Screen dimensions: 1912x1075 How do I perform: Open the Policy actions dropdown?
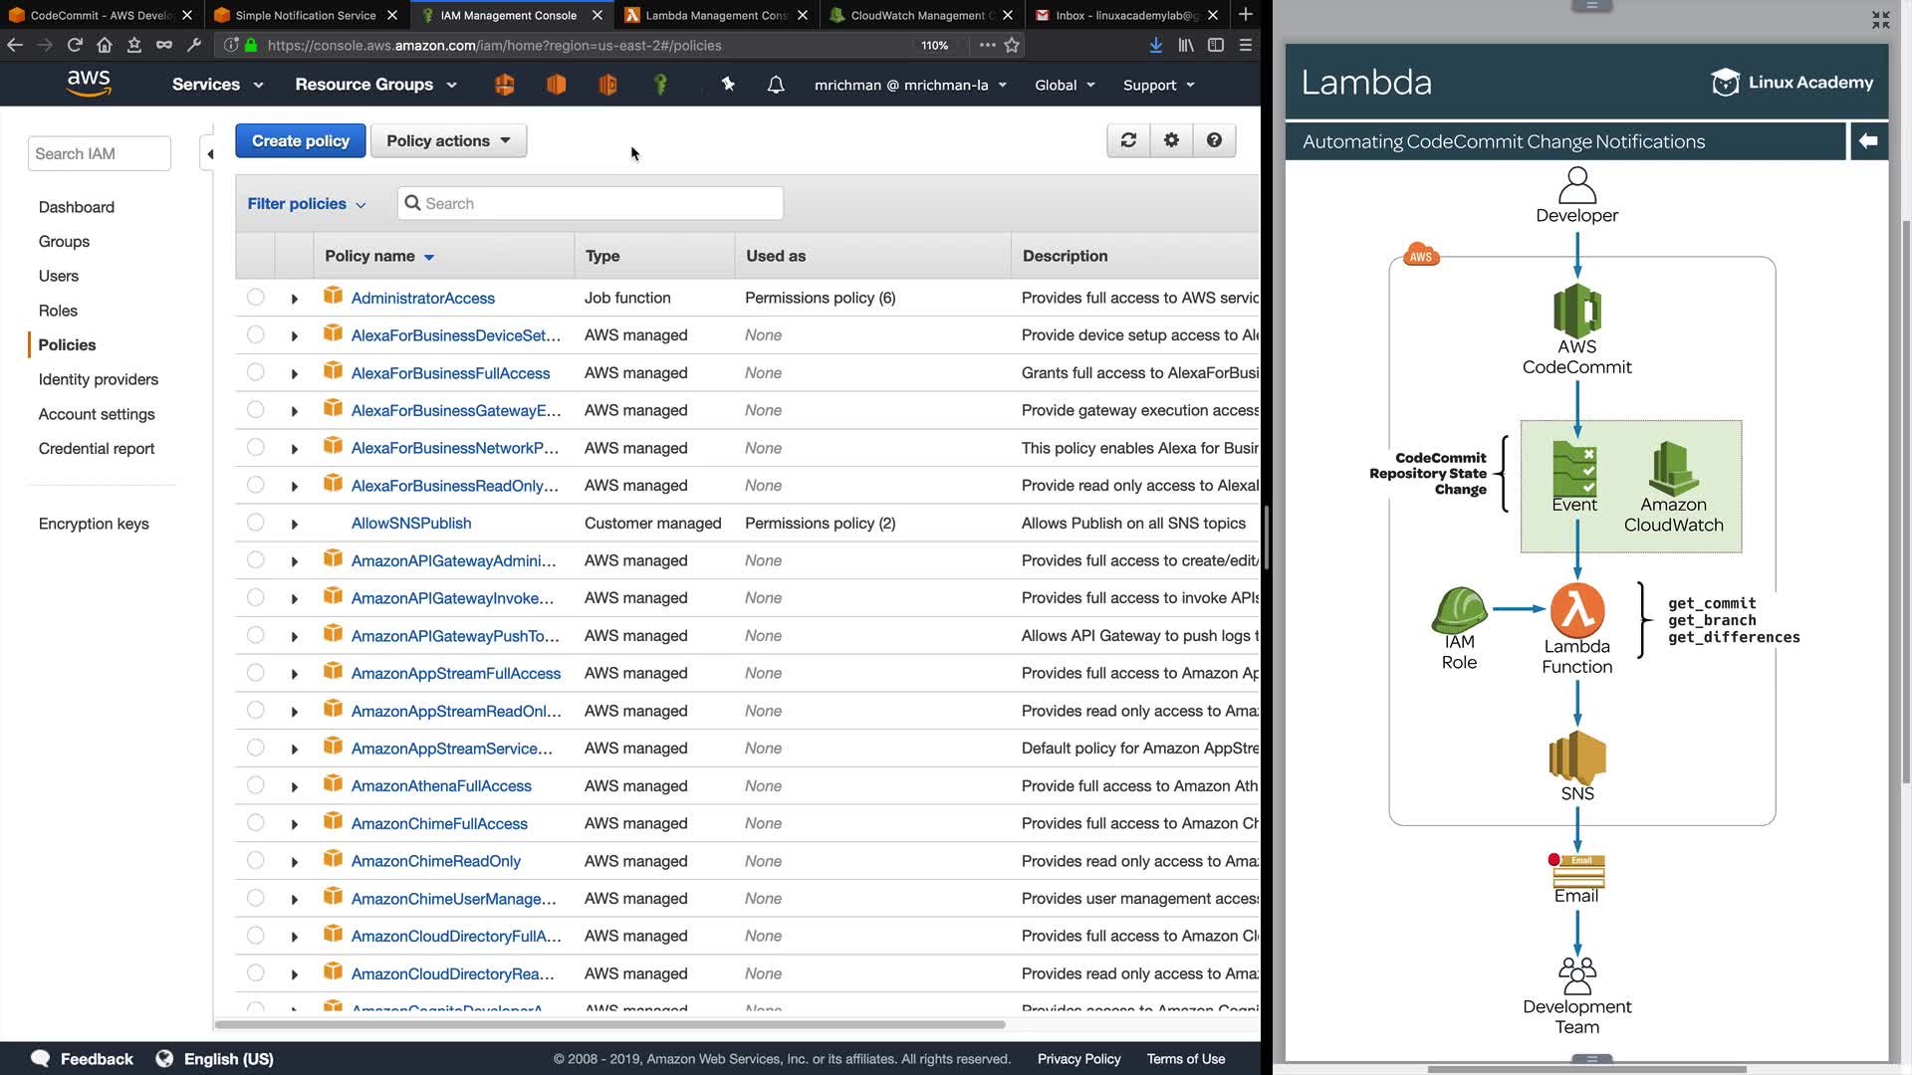[448, 140]
